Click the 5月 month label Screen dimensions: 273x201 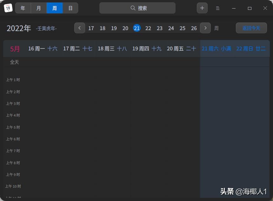click(15, 49)
